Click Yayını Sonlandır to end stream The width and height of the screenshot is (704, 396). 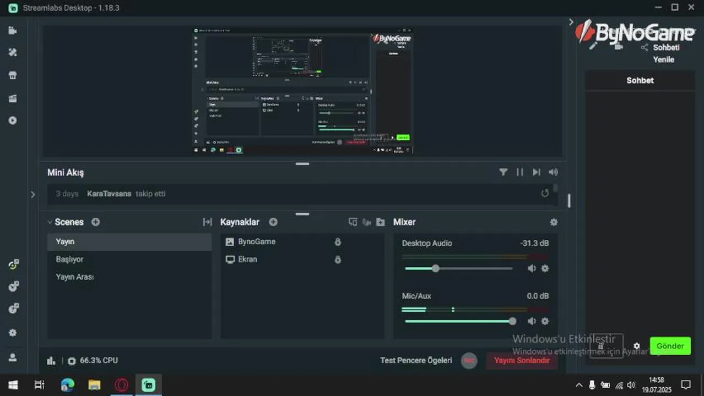(x=522, y=360)
